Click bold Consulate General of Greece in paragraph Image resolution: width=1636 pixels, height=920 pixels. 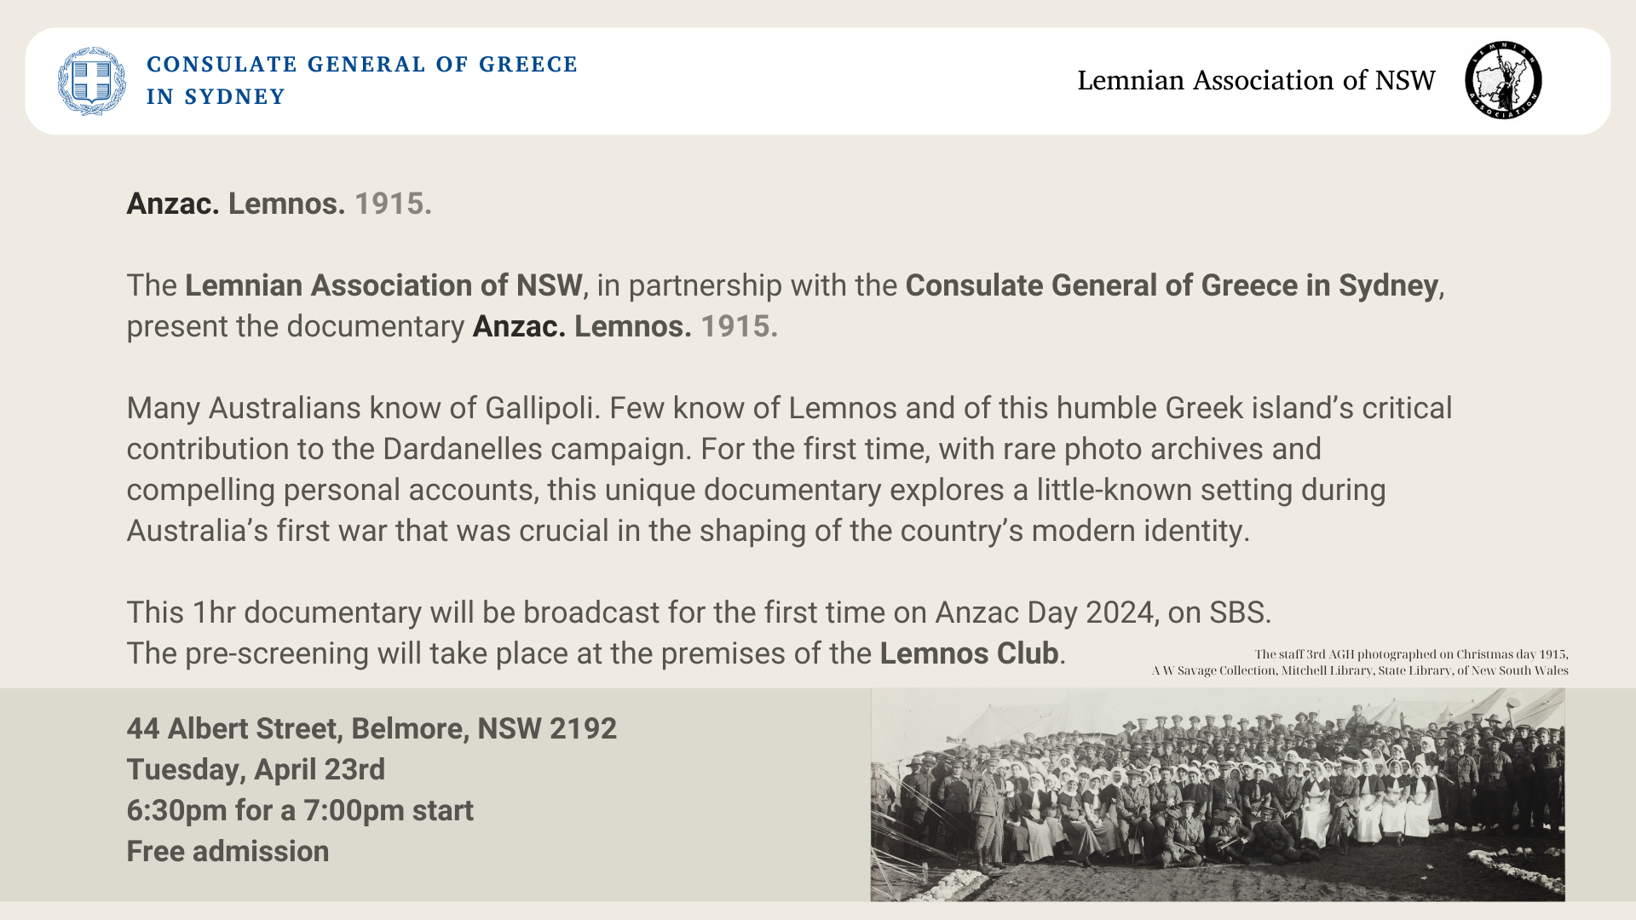click(x=1172, y=285)
